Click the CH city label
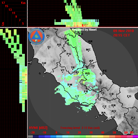The image size is (138, 138). (x=102, y=74)
